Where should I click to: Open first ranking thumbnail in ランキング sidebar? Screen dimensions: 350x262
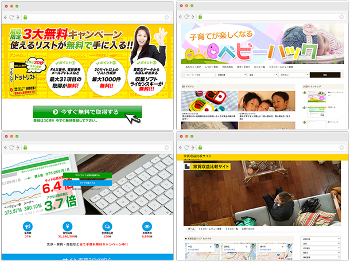pos(317,97)
